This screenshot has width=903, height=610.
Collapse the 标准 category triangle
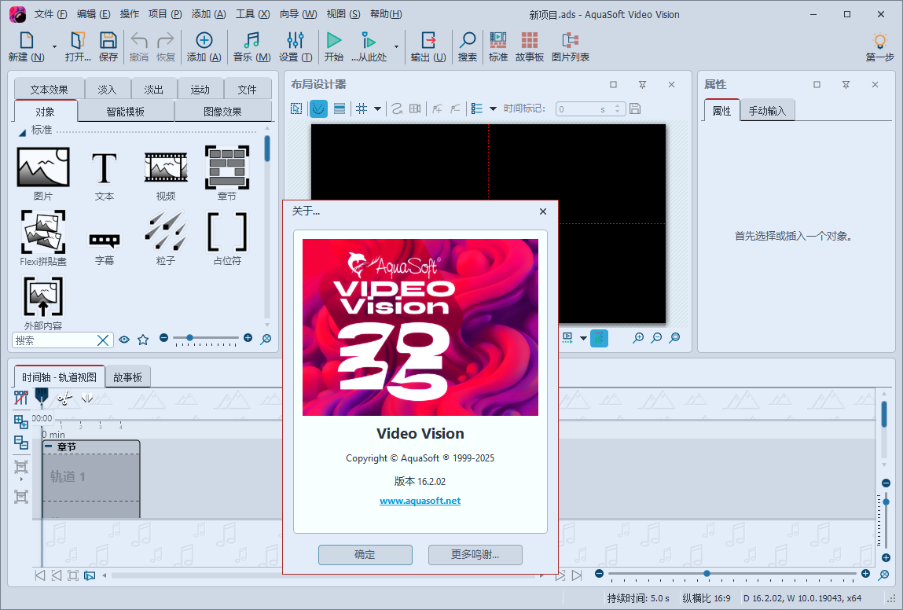point(22,133)
